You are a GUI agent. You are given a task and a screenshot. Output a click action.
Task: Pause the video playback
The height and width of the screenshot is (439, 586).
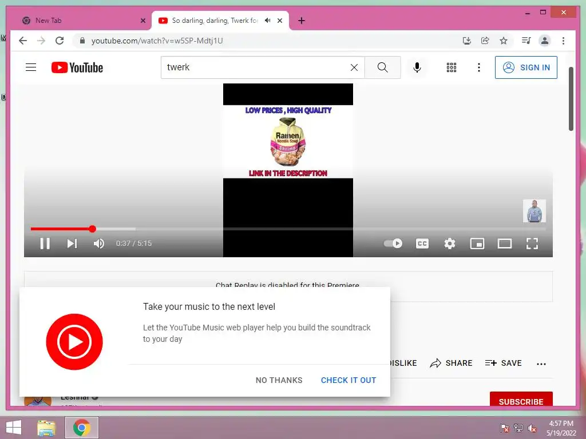click(45, 244)
